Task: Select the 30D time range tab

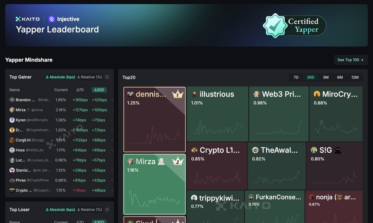Action: [x=311, y=77]
